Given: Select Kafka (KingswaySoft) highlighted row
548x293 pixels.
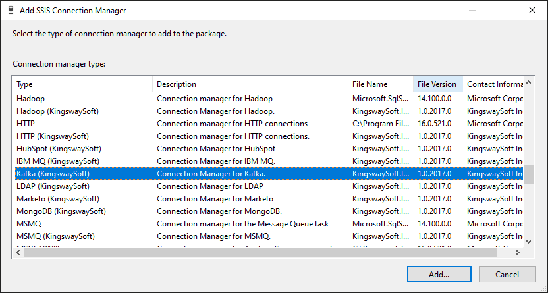Looking at the screenshot, I should tap(269, 174).
